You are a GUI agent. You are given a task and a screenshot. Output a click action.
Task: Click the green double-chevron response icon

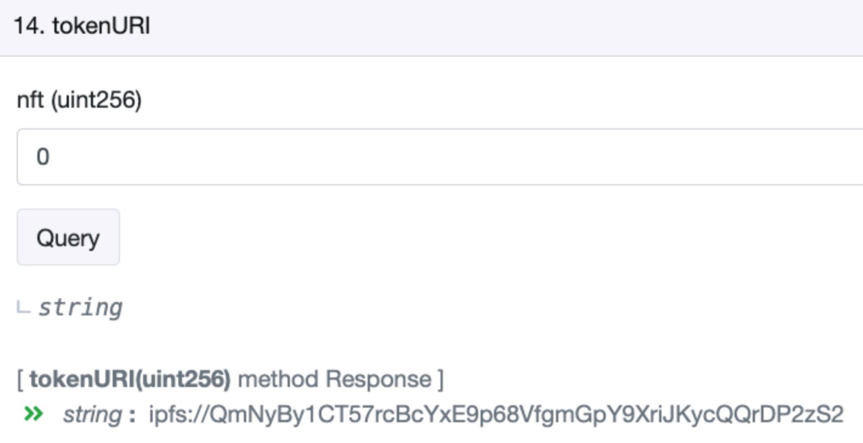(34, 414)
